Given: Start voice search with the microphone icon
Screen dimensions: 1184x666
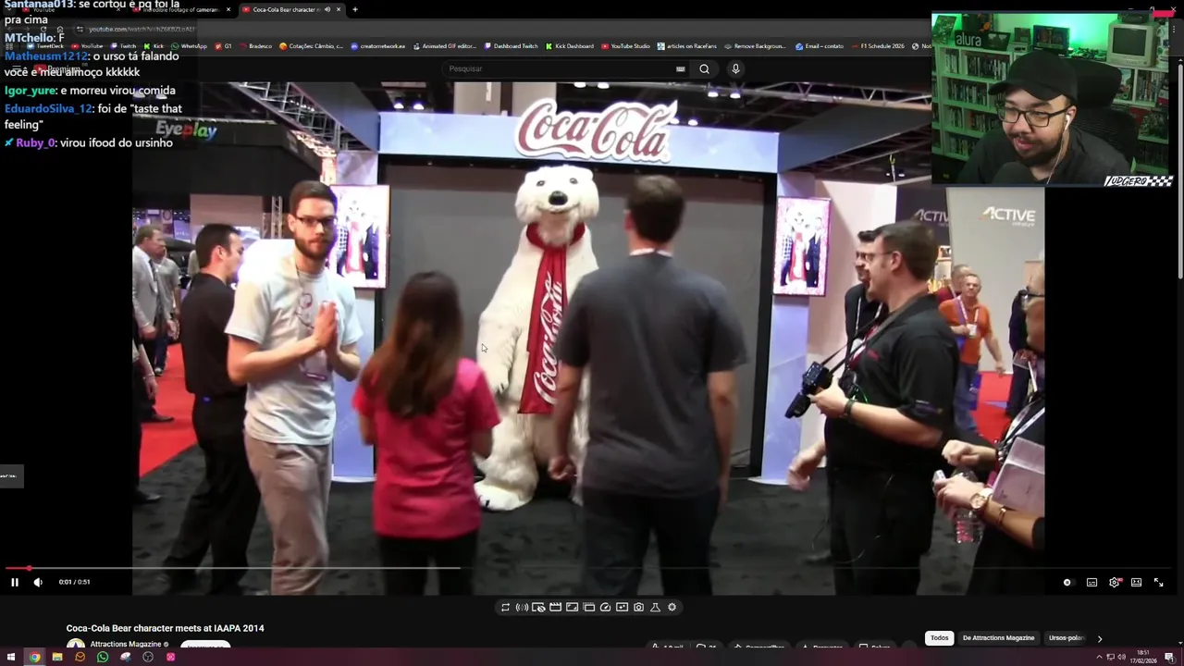Looking at the screenshot, I should coord(735,68).
